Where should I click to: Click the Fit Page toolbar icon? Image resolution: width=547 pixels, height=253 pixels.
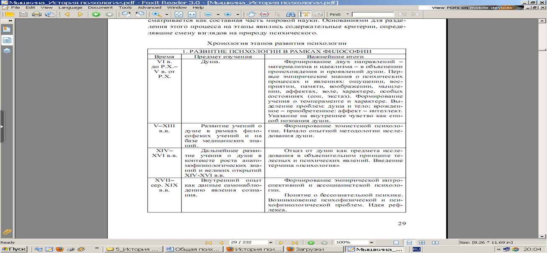pyautogui.click(x=178, y=14)
